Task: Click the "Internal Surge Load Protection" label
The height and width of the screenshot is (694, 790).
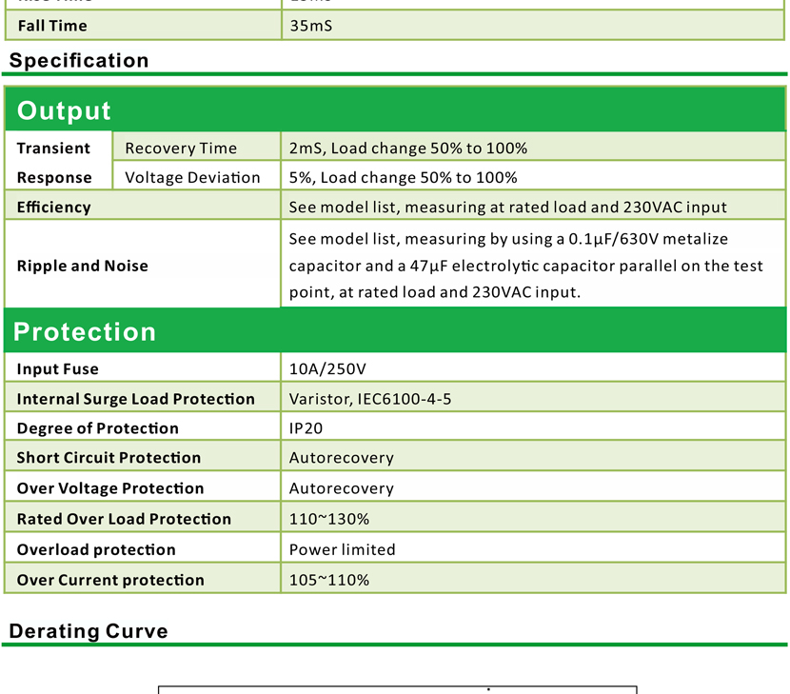Action: pyautogui.click(x=135, y=399)
